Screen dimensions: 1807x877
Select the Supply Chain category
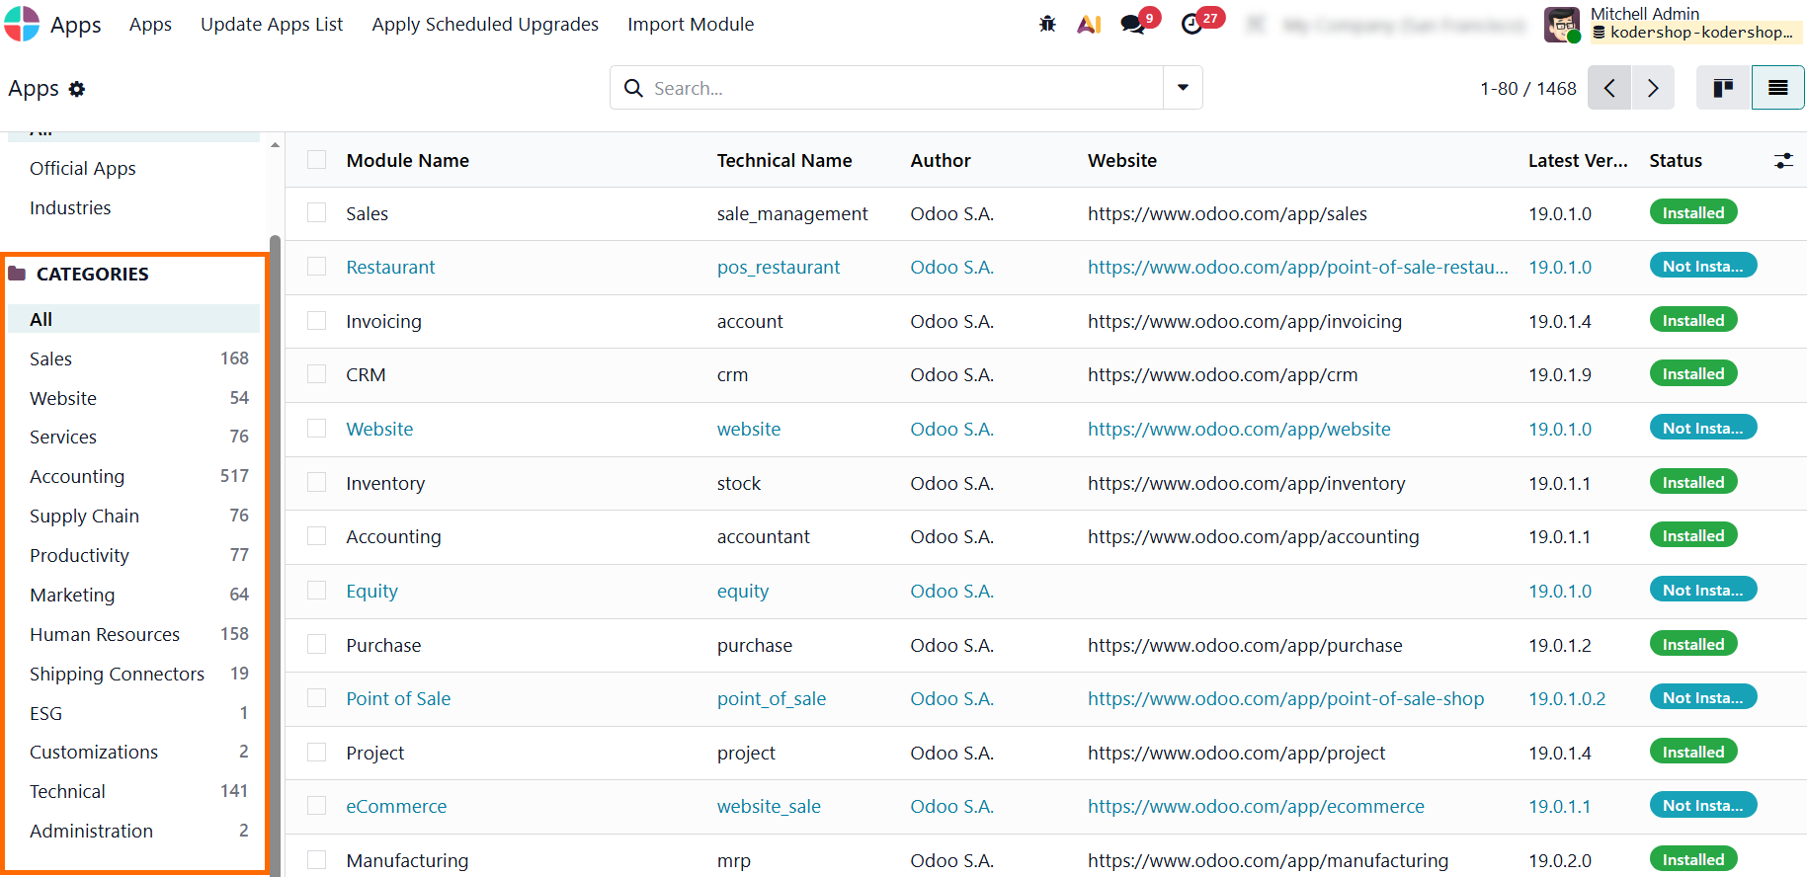point(133,516)
